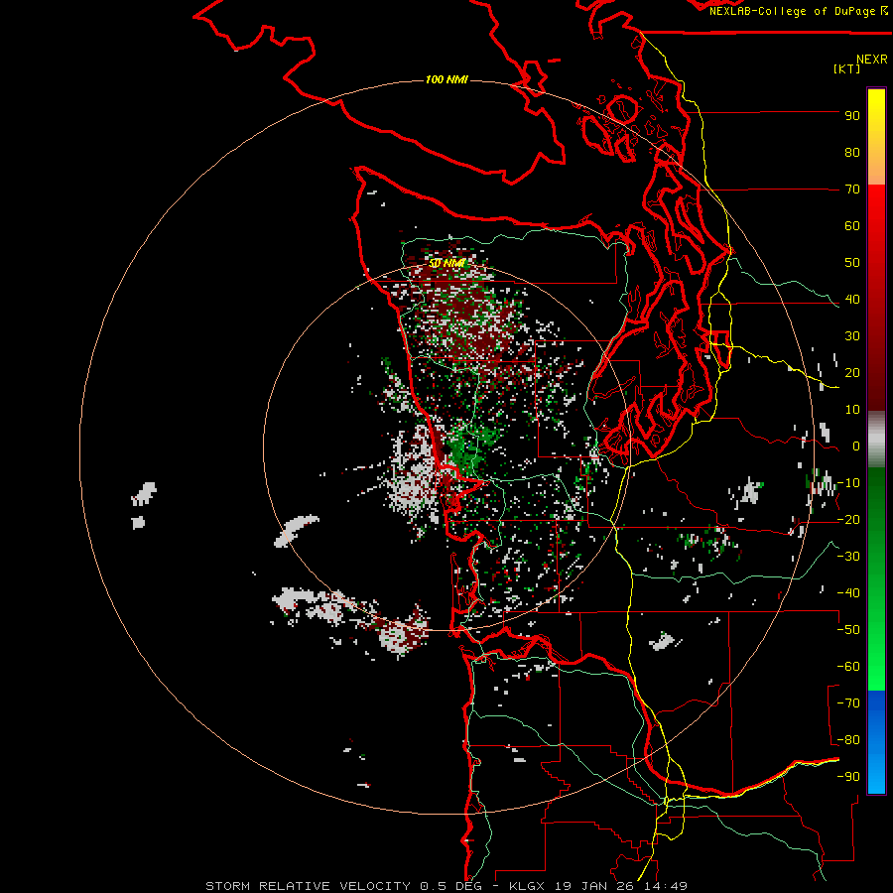This screenshot has height=893, width=893.
Task: Click the -50 value on velocity scale
Action: (848, 630)
